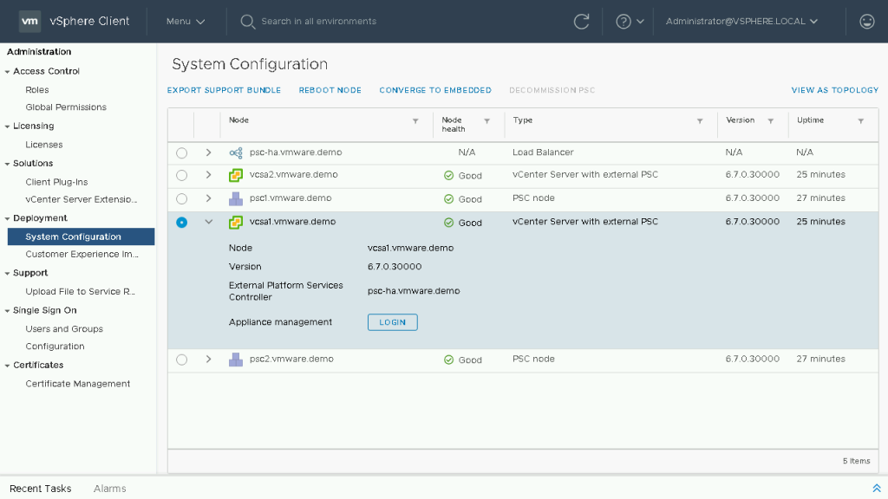Collapse the Solutions sidebar section

pos(7,164)
